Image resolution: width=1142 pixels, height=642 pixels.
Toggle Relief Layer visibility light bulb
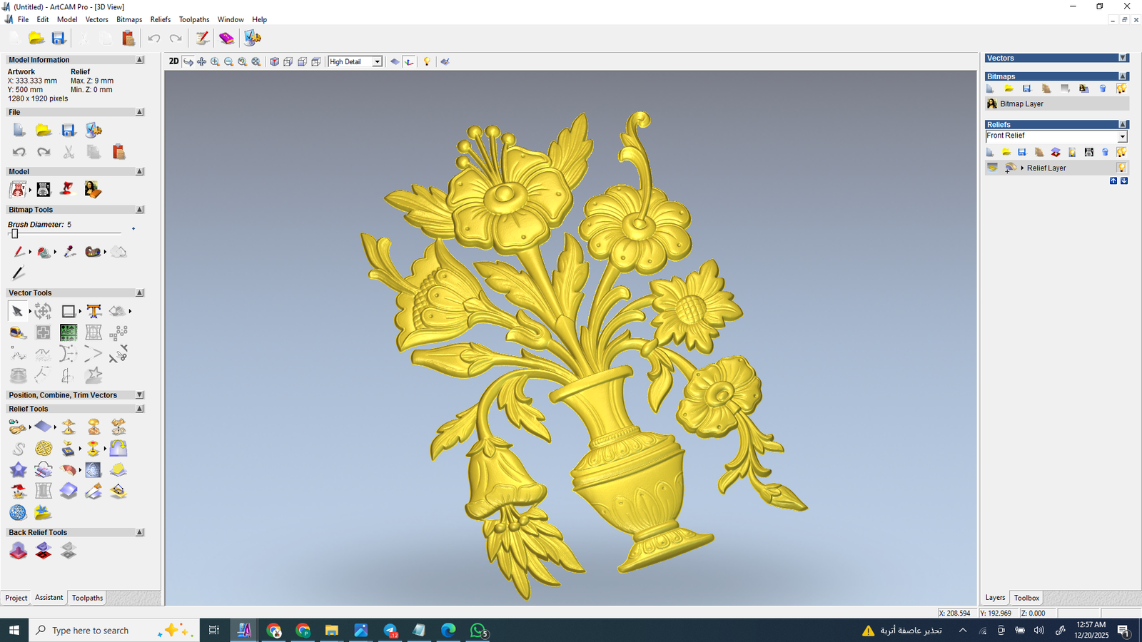[1121, 168]
